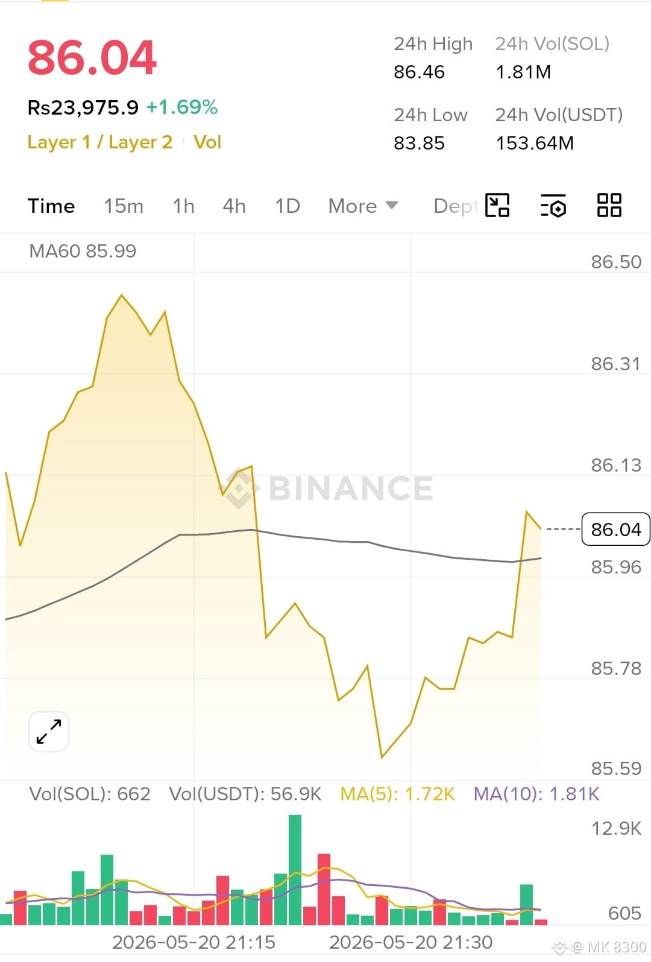
Task: Tap the large red 86.04 price header
Action: 92,58
